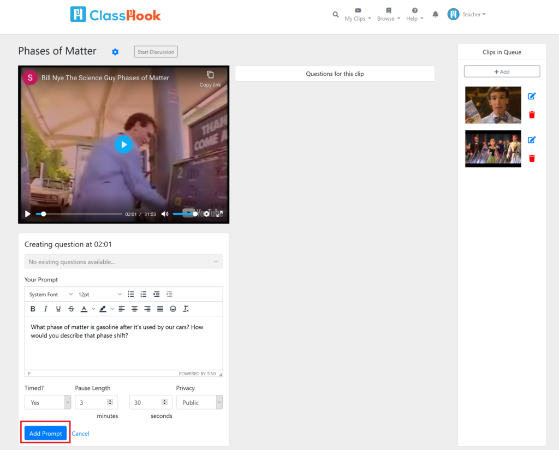The height and width of the screenshot is (450, 559).
Task: Open the Help menu
Action: pos(415,15)
